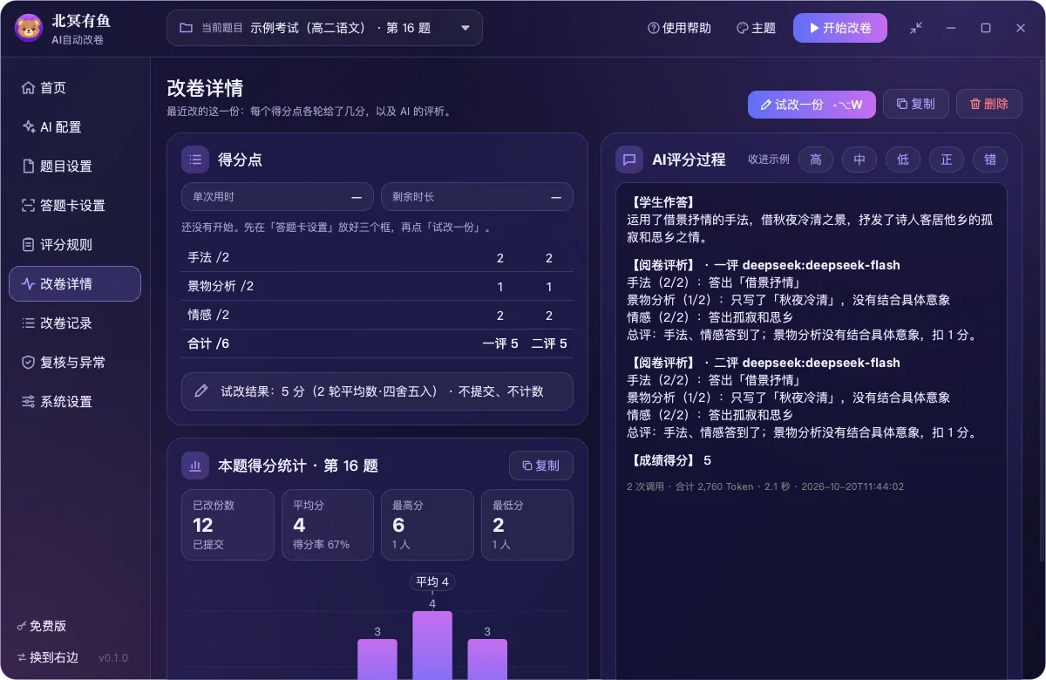Image resolution: width=1046 pixels, height=680 pixels.
Task: Click 复制 button beside 试改一份
Action: (x=916, y=104)
